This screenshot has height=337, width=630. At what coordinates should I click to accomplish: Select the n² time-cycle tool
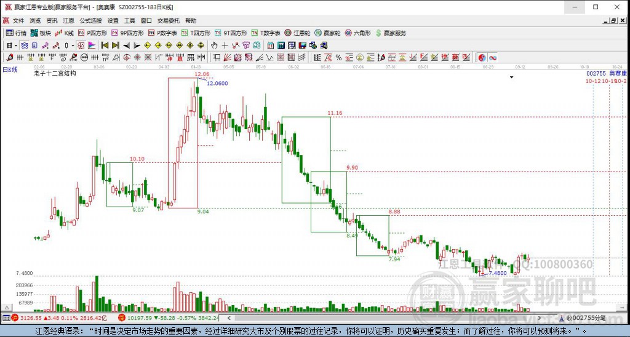(x=105, y=57)
